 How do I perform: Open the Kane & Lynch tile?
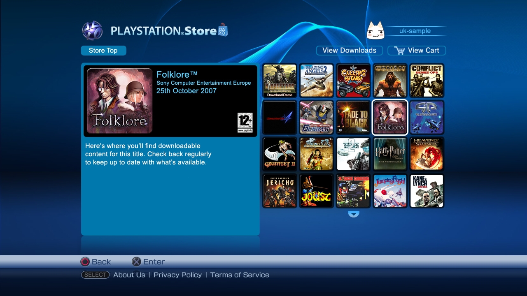pyautogui.click(x=427, y=191)
